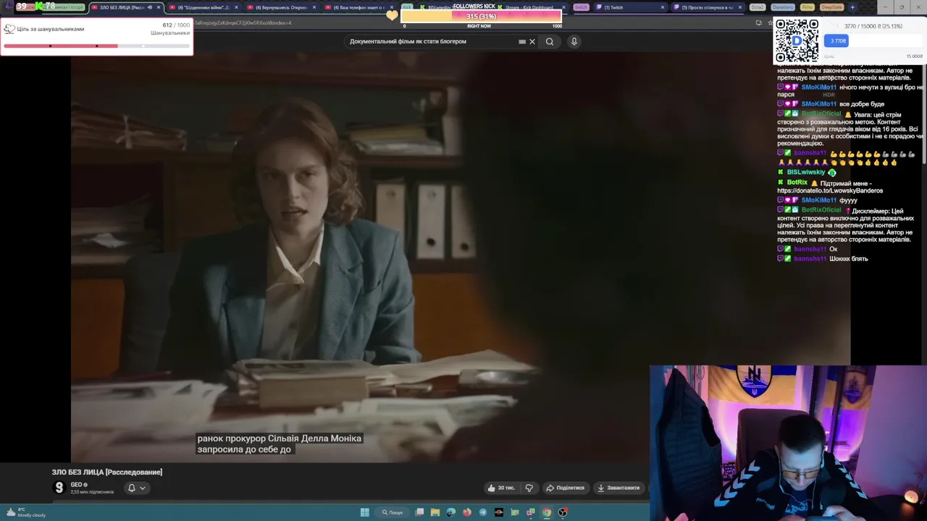Screen dimensions: 927x521
Task: Open the Donations bookmark
Action: (x=782, y=7)
